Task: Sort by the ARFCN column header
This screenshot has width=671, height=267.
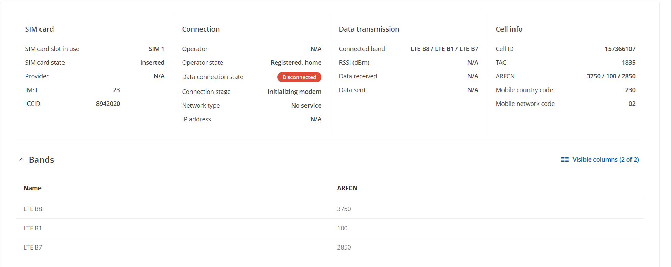Action: coord(347,188)
